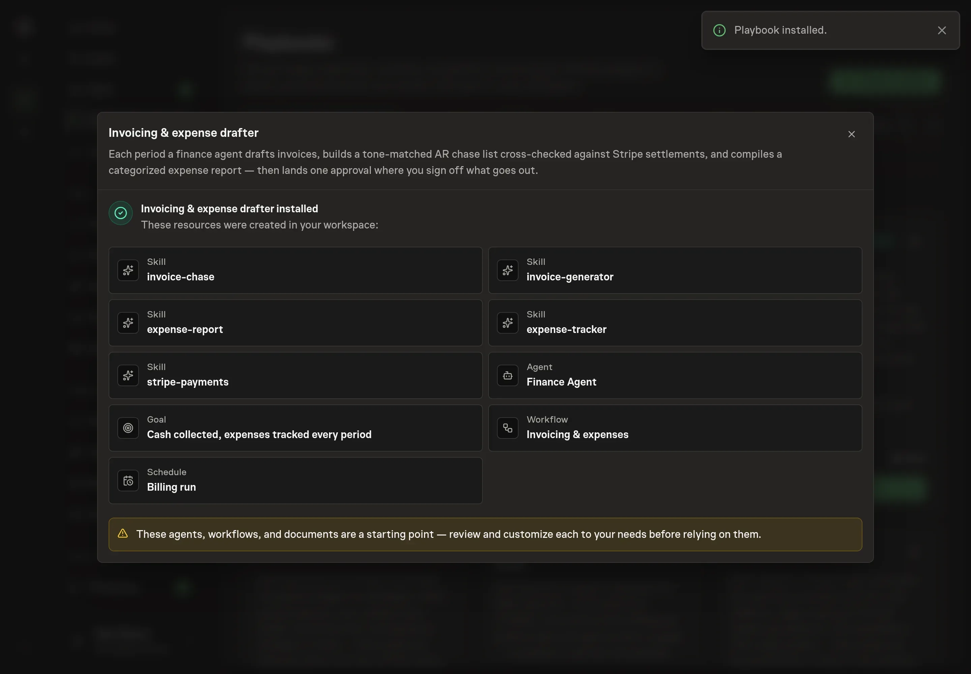Image resolution: width=971 pixels, height=674 pixels.
Task: Open the expense-tracker skill
Action: click(675, 323)
